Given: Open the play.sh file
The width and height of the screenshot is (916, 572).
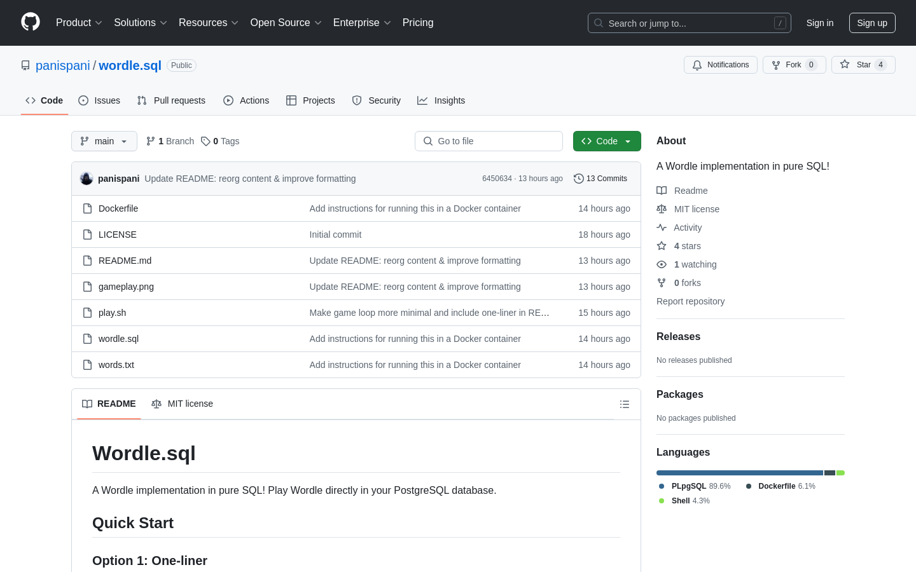Looking at the screenshot, I should pos(112,313).
